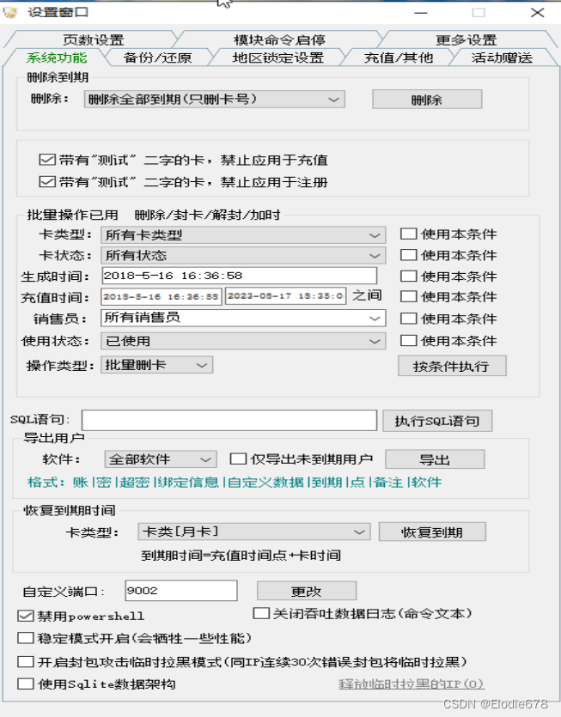The image size is (561, 717).
Task: Enable 开启封包攻击临时拉黑模式 checkbox
Action: (x=26, y=662)
